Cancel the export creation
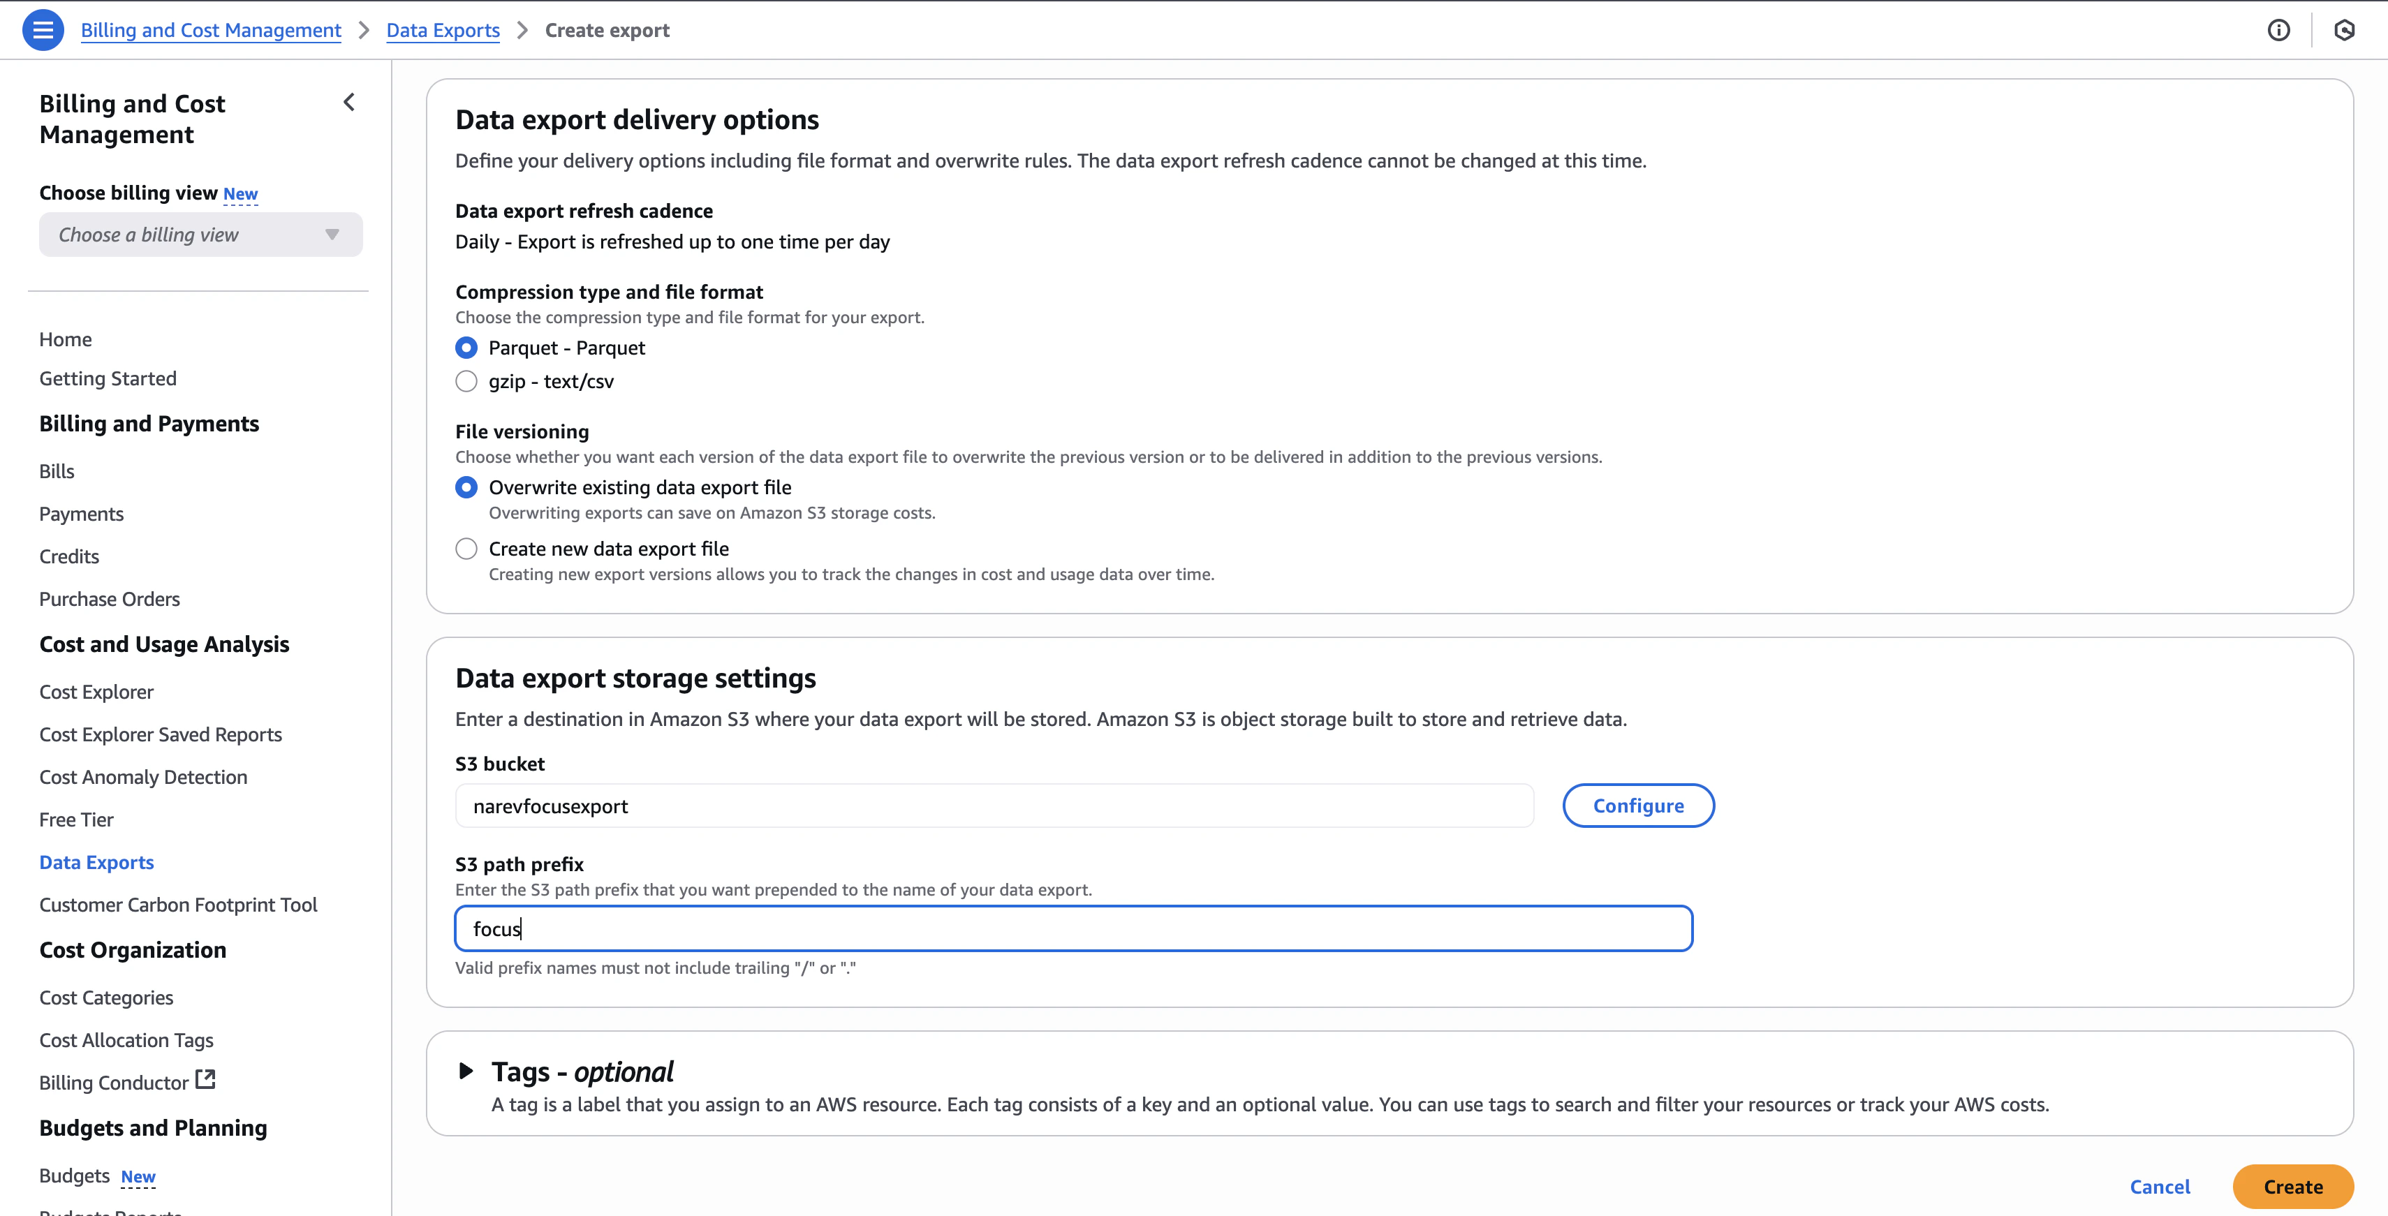The height and width of the screenshot is (1216, 2388). pos(2160,1187)
